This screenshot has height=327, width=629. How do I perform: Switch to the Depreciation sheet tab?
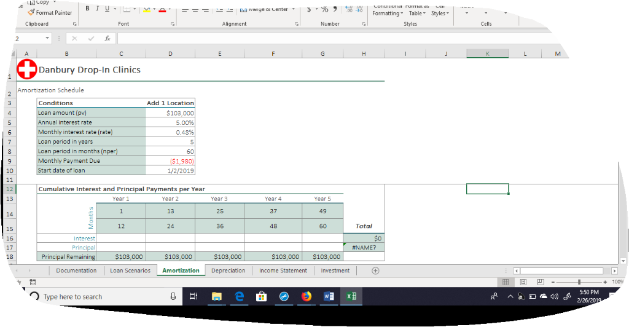tap(229, 271)
